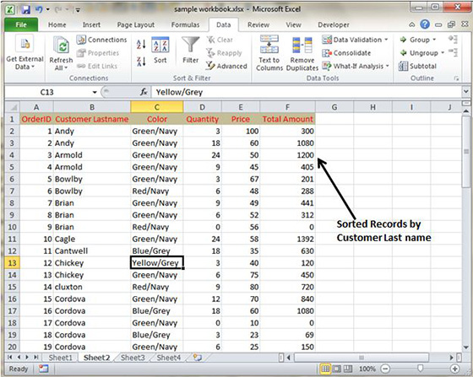The image size is (473, 377).
Task: Click Remove Duplicates
Action: [302, 54]
